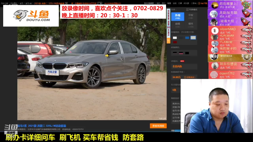The width and height of the screenshot is (253, 142).
Task: Click the streamer webcam video
Action: click(x=217, y=106)
